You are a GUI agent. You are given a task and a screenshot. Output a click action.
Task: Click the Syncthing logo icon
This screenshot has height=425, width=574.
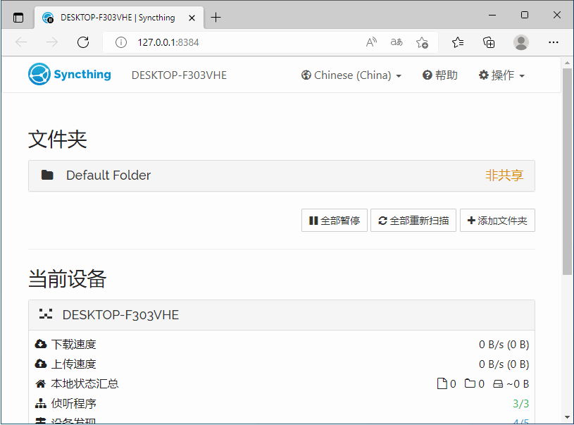(41, 74)
